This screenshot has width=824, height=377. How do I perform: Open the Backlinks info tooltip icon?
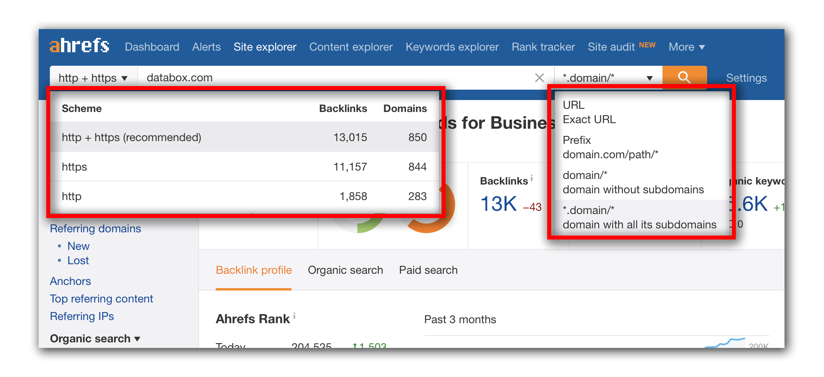532,178
